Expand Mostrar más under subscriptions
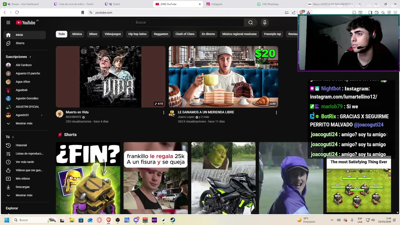This screenshot has height=225, width=400. click(x=24, y=123)
